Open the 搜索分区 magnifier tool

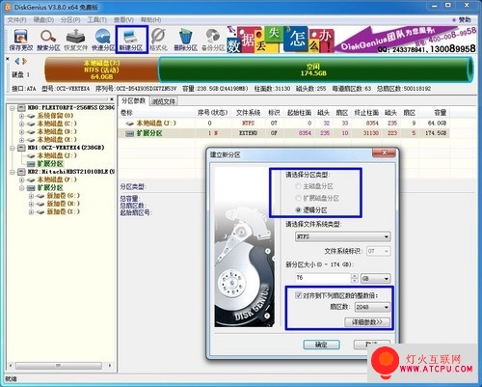click(48, 40)
